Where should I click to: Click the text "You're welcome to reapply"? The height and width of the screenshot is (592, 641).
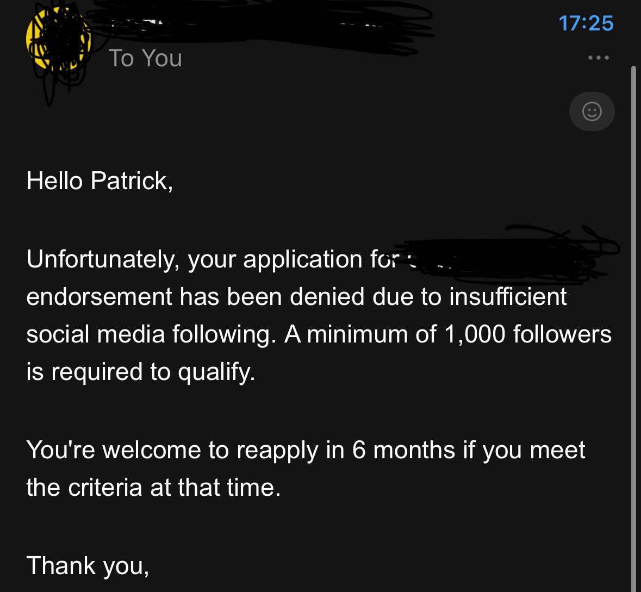click(x=172, y=450)
